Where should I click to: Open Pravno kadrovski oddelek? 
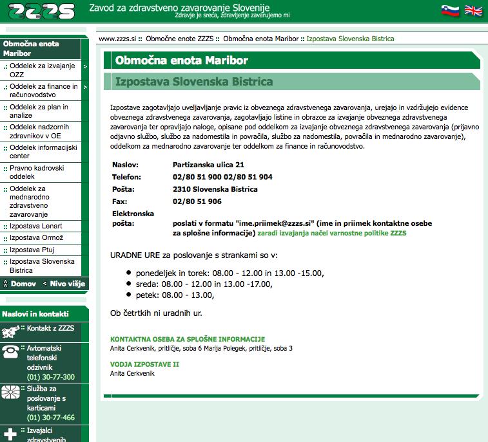pos(37,172)
